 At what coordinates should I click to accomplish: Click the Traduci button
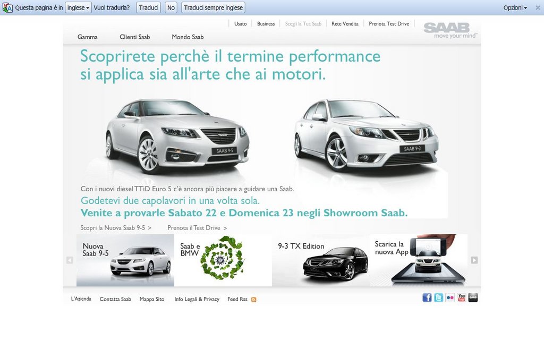pyautogui.click(x=149, y=7)
